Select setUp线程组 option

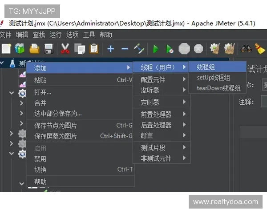(218, 78)
